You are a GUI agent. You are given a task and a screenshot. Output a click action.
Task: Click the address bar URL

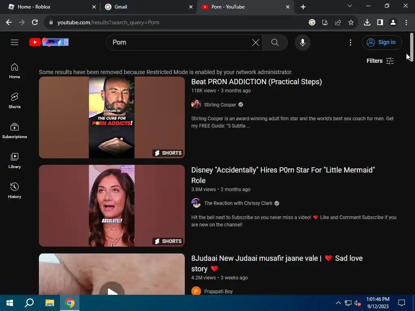coord(108,23)
